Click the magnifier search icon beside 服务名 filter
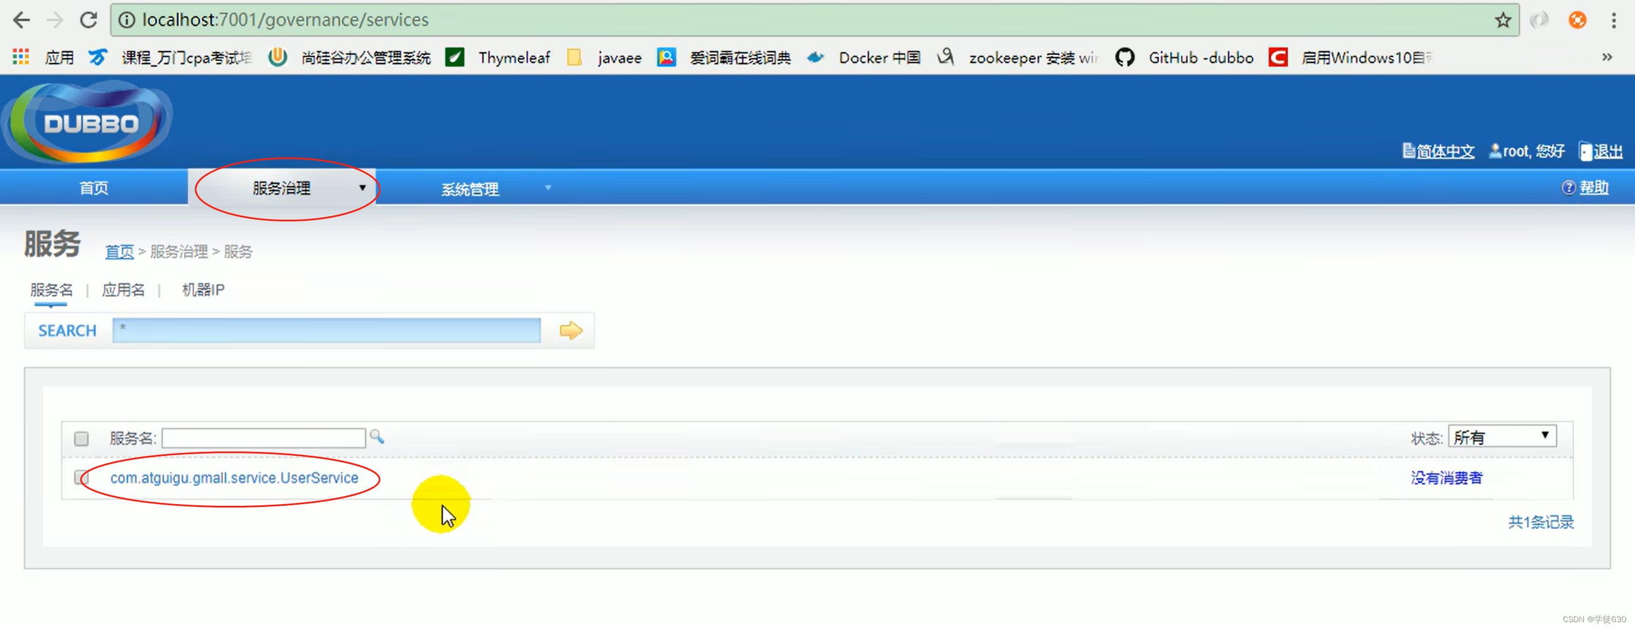The image size is (1635, 629). coord(377,437)
